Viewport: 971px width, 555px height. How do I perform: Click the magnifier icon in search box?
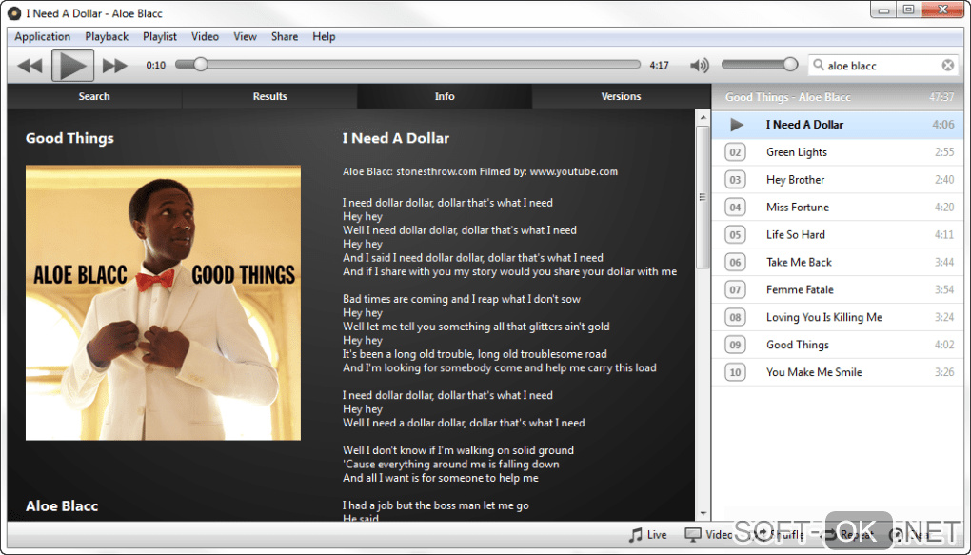pyautogui.click(x=818, y=65)
